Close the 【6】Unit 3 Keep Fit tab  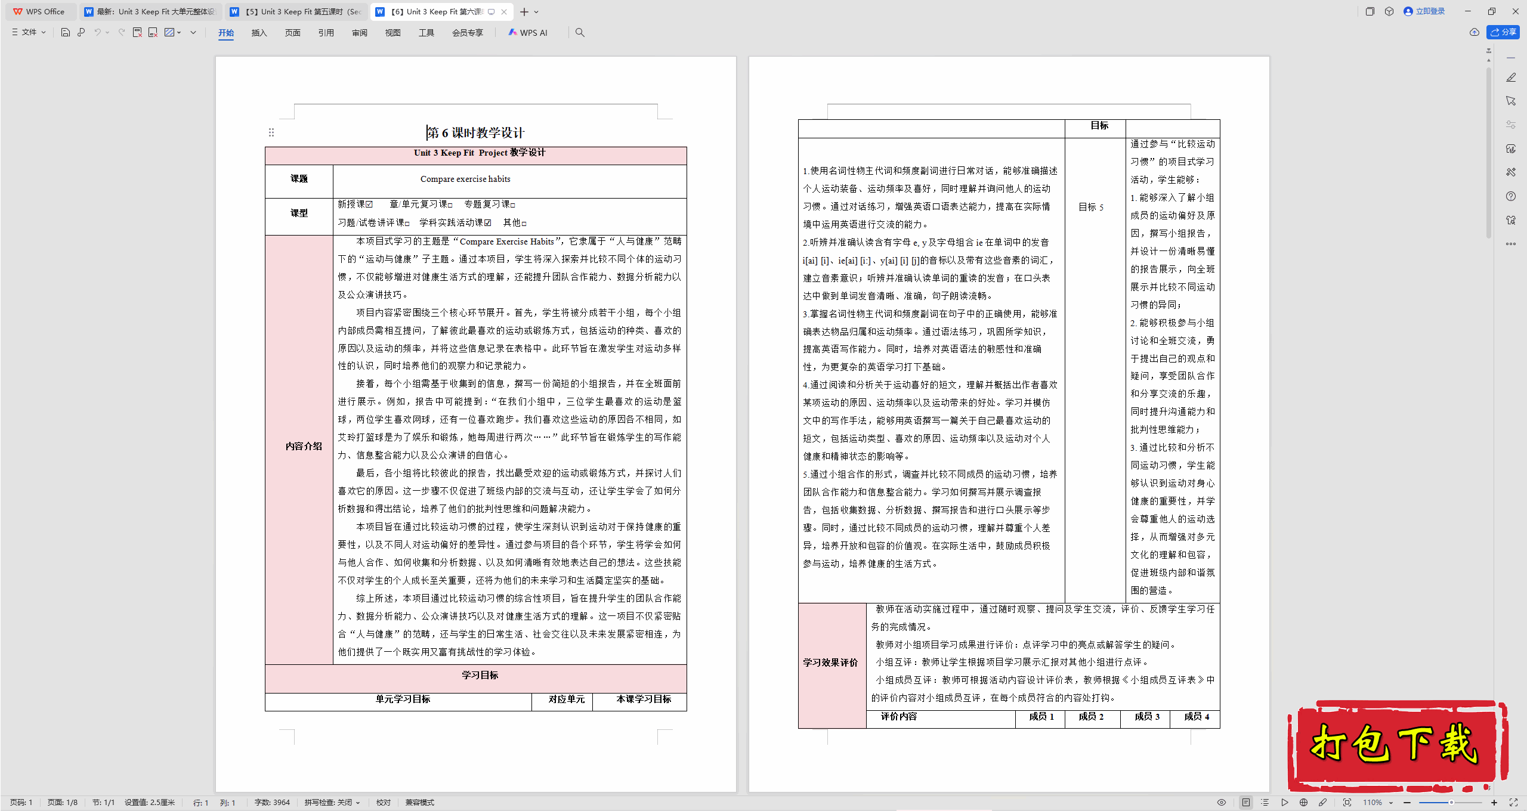click(504, 12)
